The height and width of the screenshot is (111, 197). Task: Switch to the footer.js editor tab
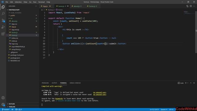click(93, 6)
